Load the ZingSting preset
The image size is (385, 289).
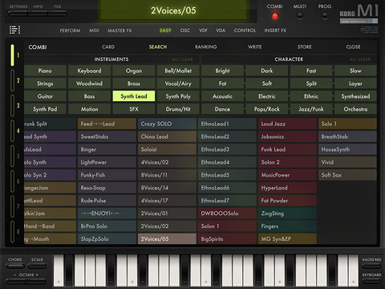(287, 214)
